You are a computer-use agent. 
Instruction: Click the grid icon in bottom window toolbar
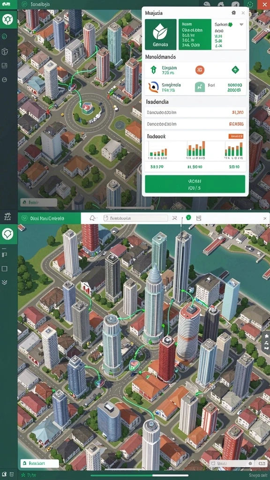(x=199, y=218)
